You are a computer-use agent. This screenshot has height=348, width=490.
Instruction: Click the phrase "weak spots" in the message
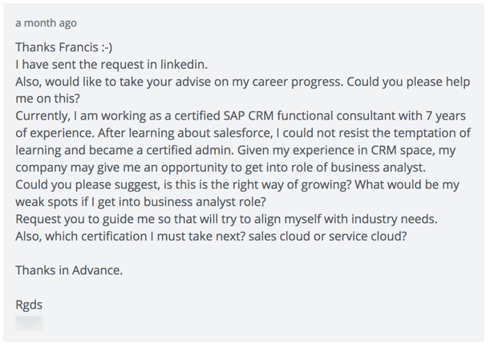click(47, 202)
